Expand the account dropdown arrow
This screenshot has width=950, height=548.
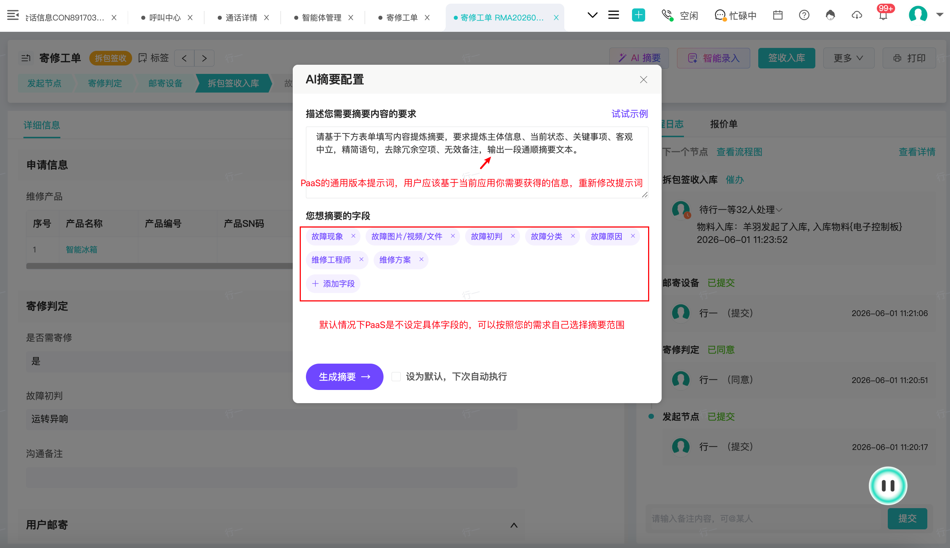tap(940, 15)
